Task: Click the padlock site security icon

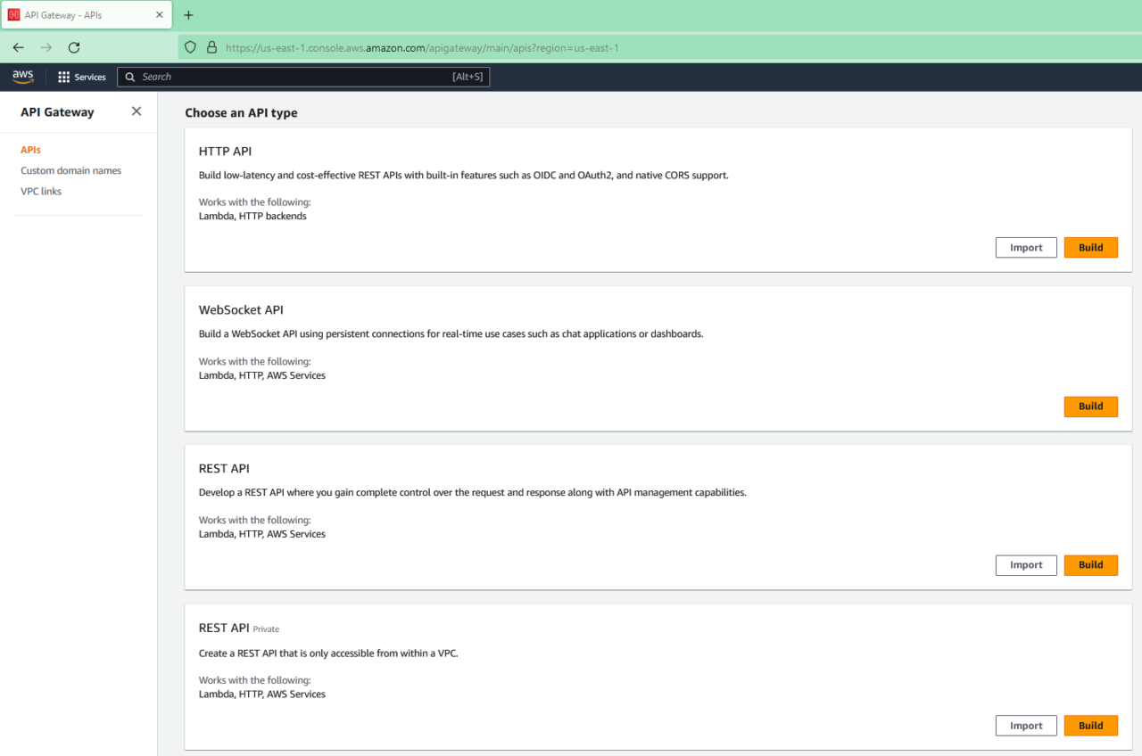Action: (x=211, y=47)
